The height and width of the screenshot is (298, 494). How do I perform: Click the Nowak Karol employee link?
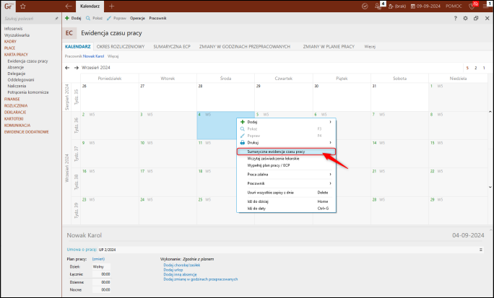(x=93, y=56)
